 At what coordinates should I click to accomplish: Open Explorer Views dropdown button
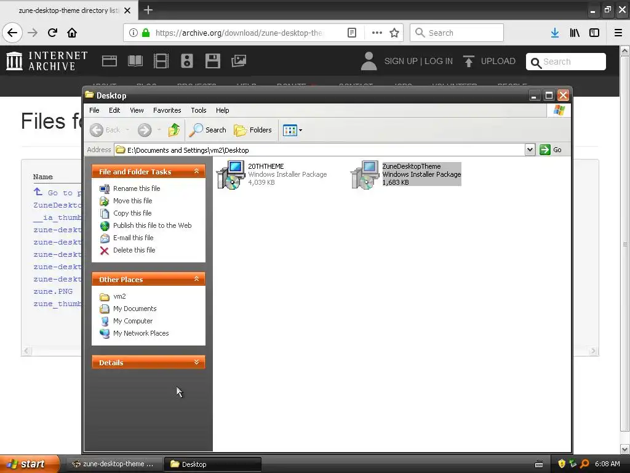pyautogui.click(x=292, y=130)
